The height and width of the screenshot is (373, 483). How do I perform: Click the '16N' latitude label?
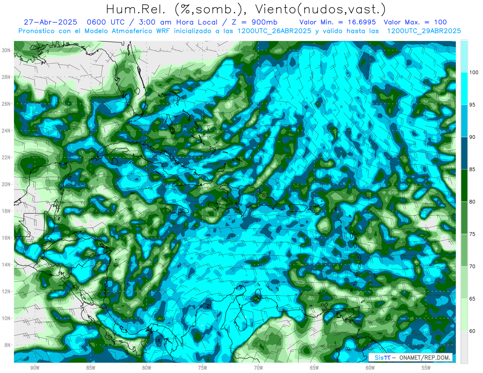6,238
